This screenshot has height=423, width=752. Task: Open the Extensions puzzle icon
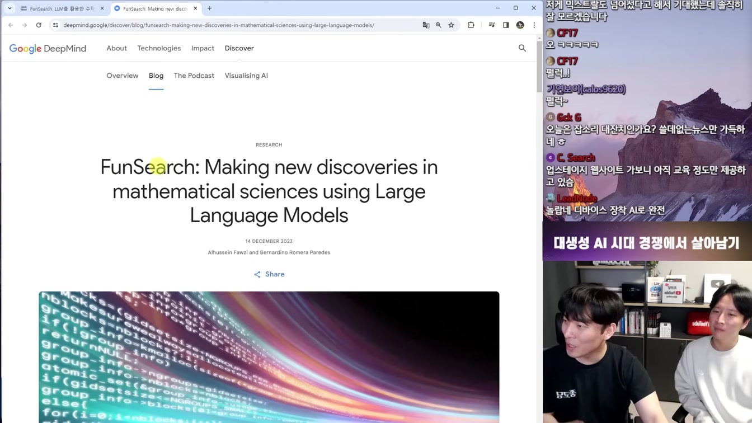(471, 25)
